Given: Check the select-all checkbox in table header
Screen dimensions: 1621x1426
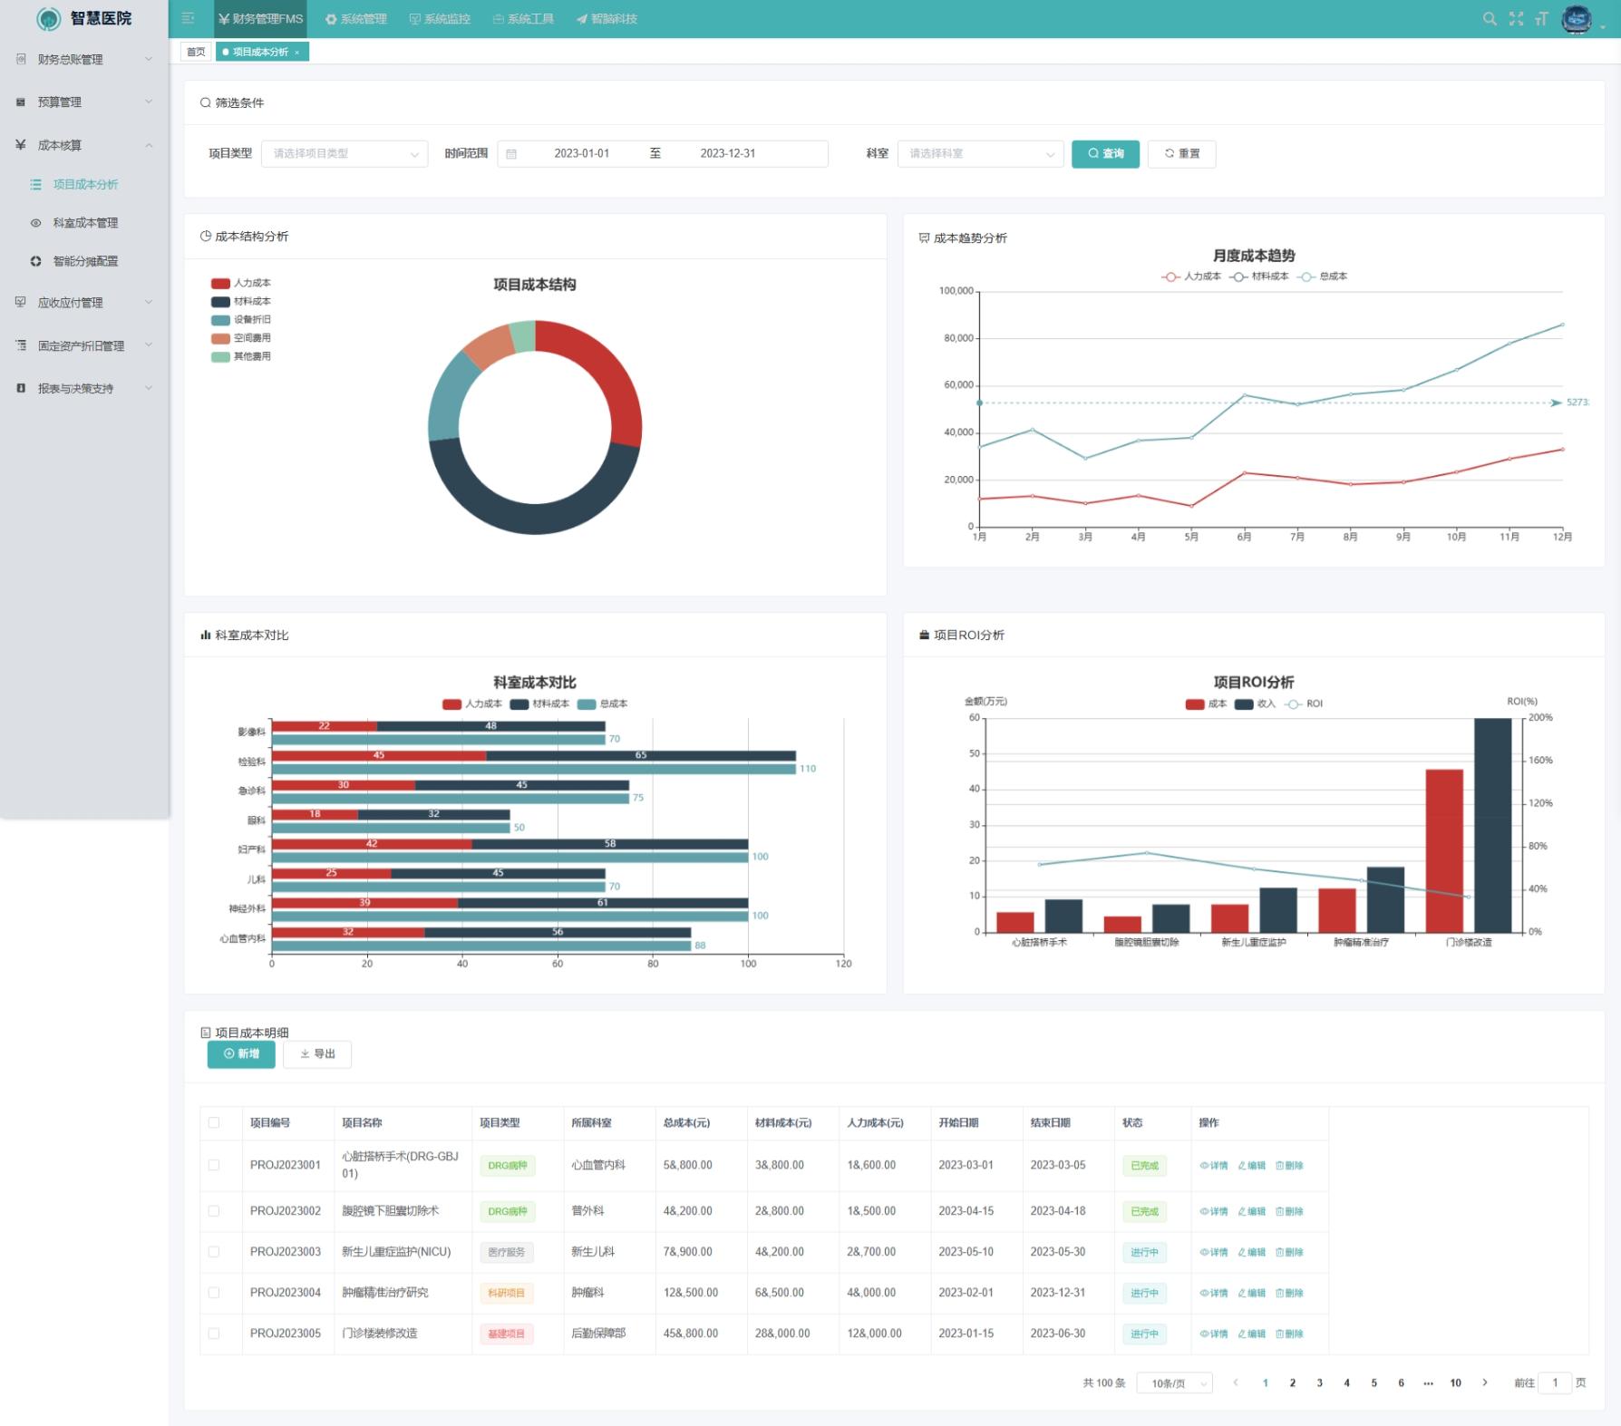Looking at the screenshot, I should [x=214, y=1122].
